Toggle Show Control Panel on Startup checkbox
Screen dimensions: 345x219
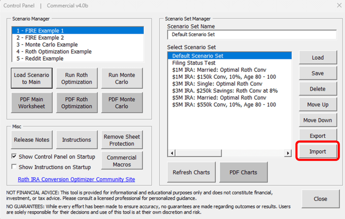click(14, 157)
